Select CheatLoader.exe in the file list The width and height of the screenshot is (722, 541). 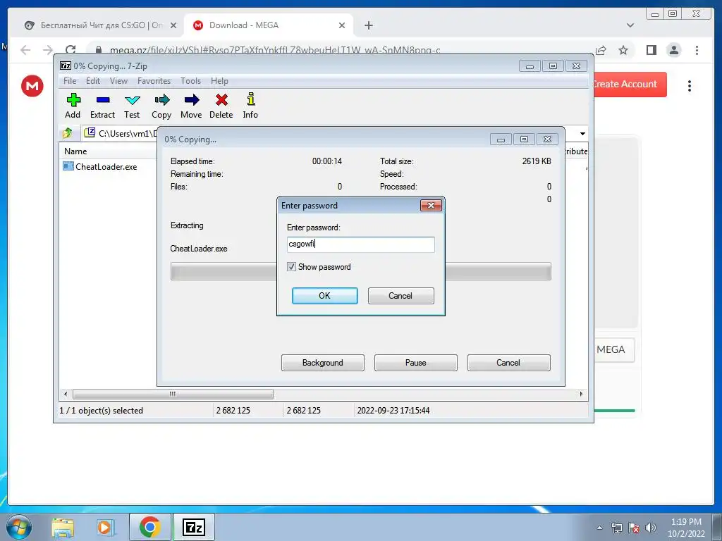106,166
